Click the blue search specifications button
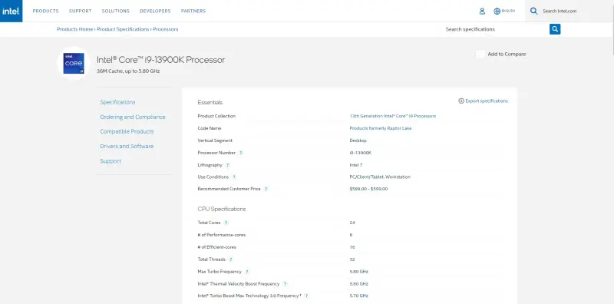614x304 pixels. [x=555, y=29]
